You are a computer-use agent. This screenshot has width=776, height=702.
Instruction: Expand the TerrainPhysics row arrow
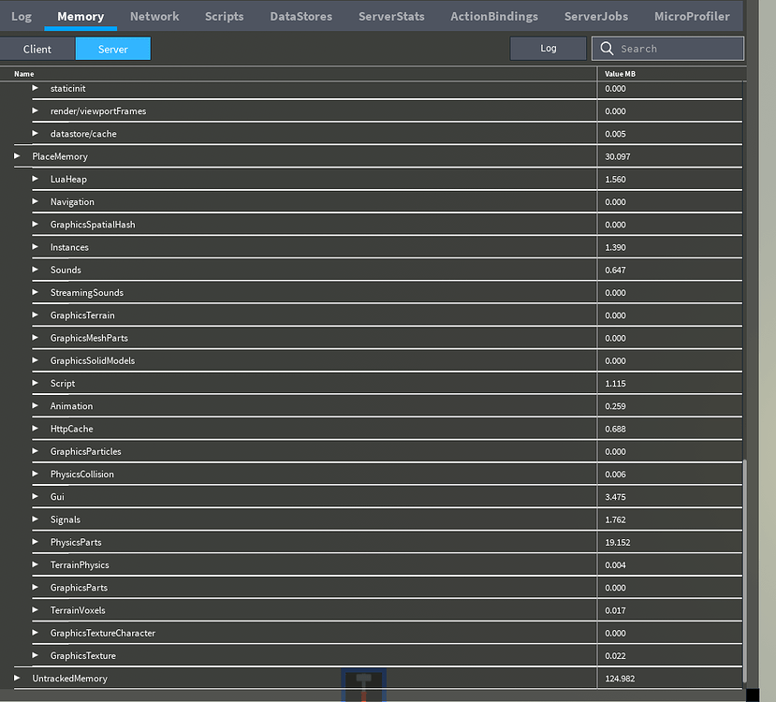point(36,565)
